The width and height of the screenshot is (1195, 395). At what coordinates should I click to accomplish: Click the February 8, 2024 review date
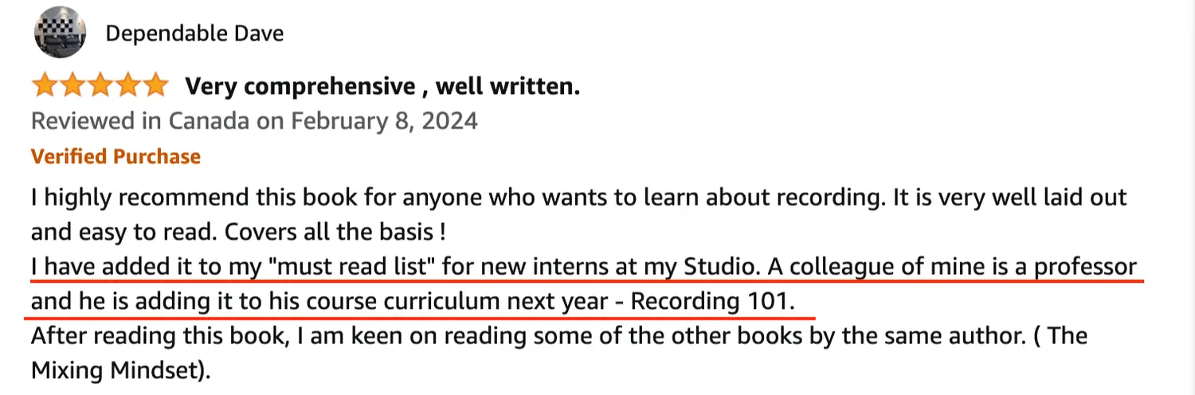(x=384, y=121)
